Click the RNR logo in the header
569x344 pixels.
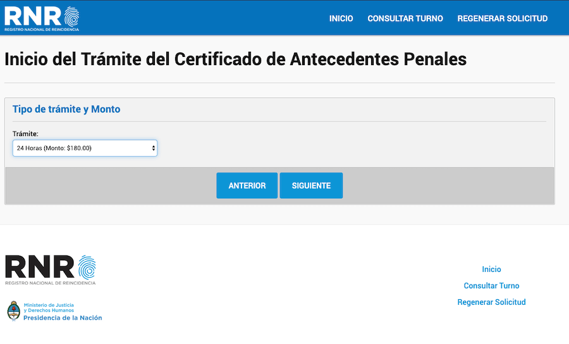pos(42,19)
